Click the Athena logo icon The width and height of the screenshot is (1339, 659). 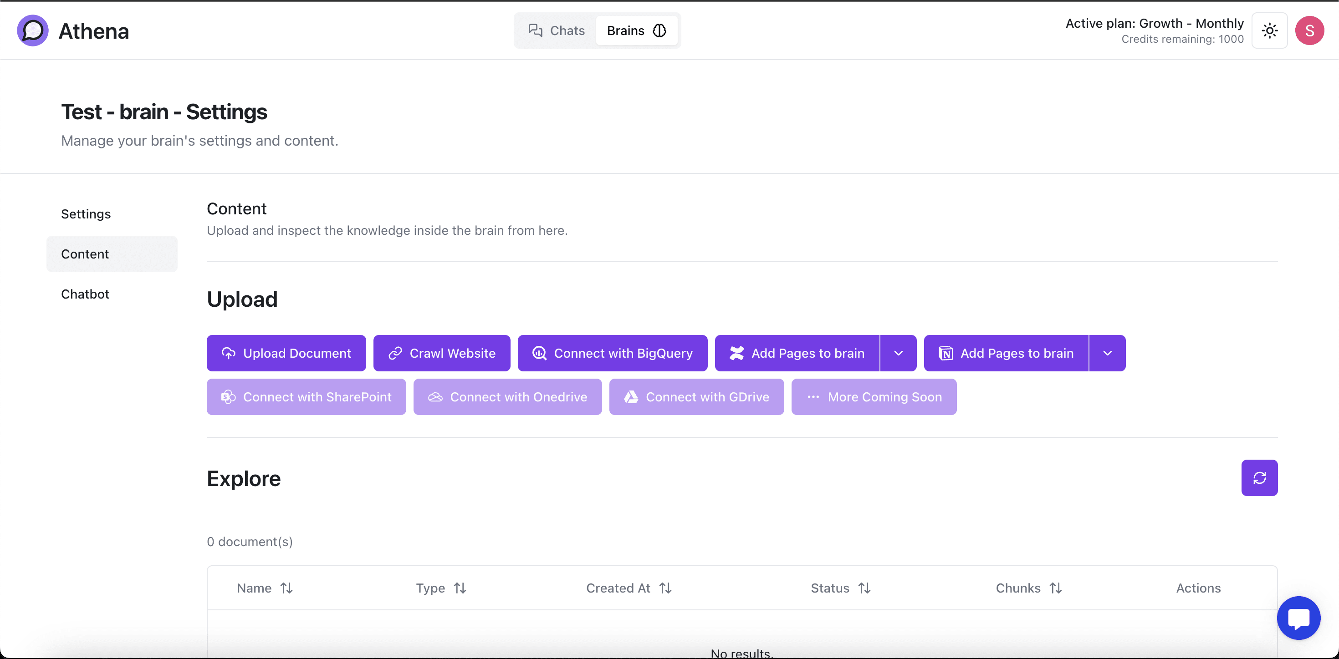point(32,30)
